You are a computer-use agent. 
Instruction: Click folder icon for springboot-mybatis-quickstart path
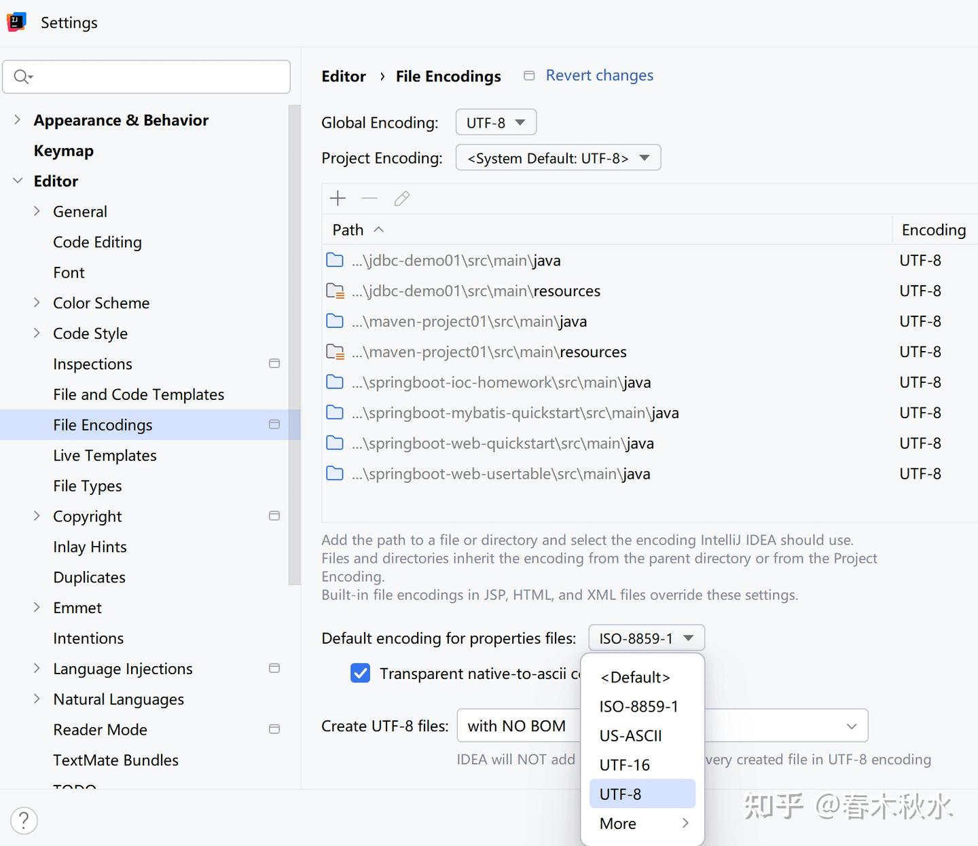[335, 413]
